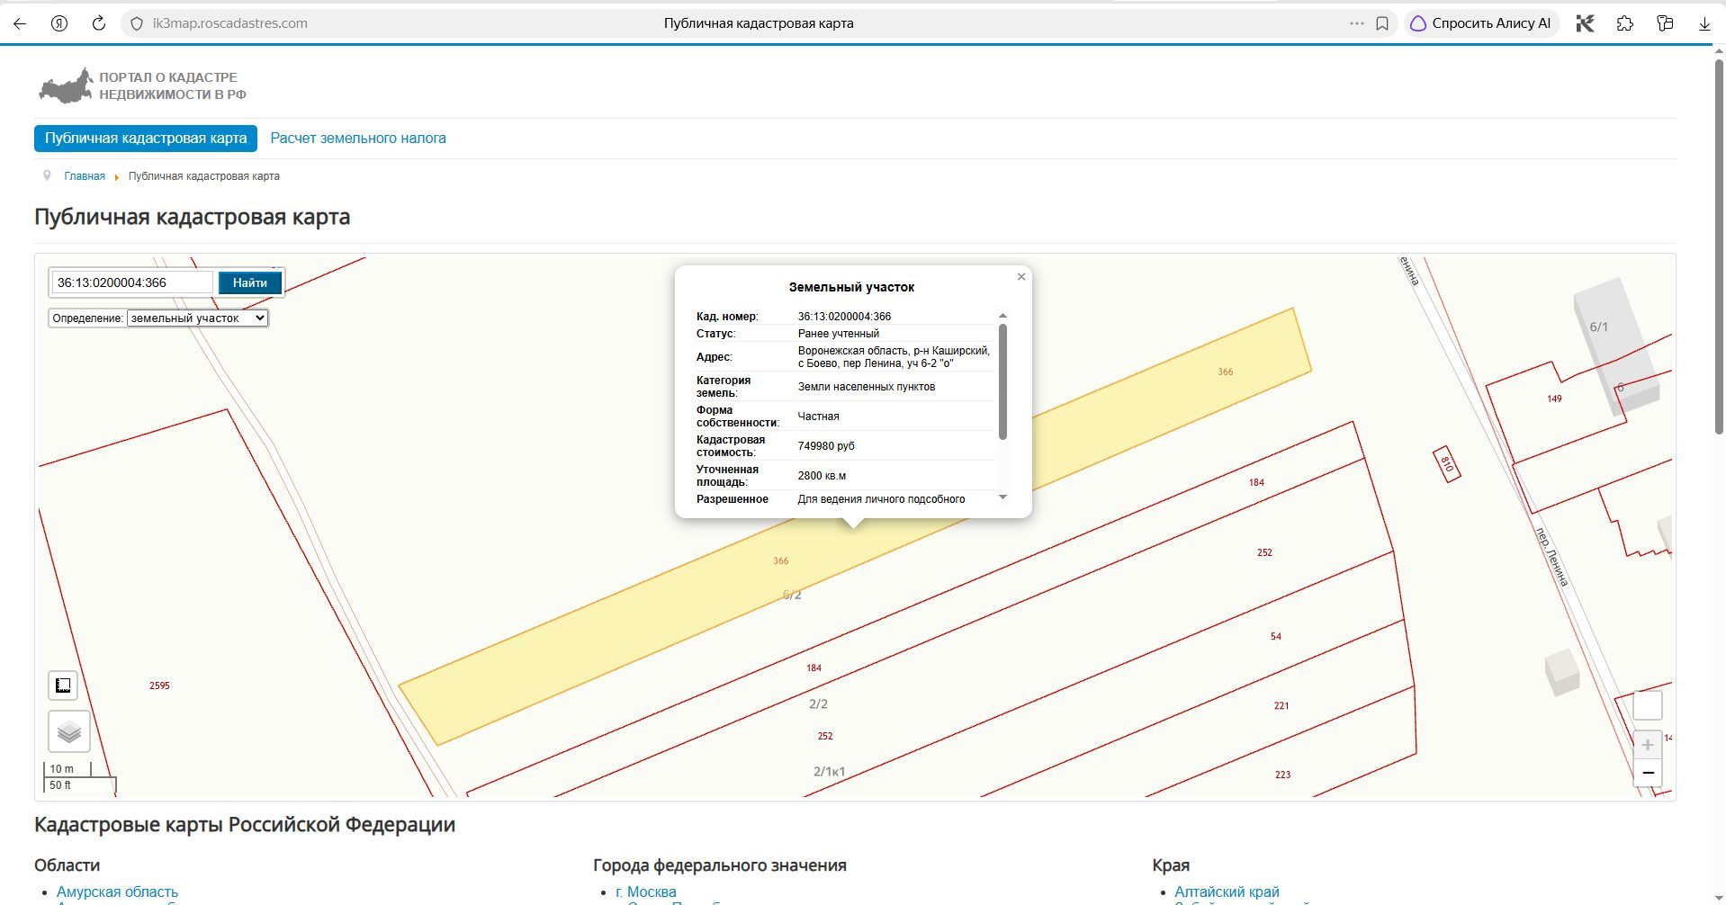Click the map overview square button
1726x905 pixels.
[1648, 705]
